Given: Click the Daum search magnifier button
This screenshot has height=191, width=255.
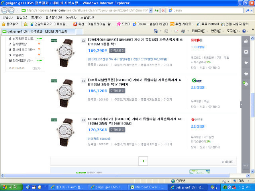Looking at the screenshot, I should [x=247, y=10].
